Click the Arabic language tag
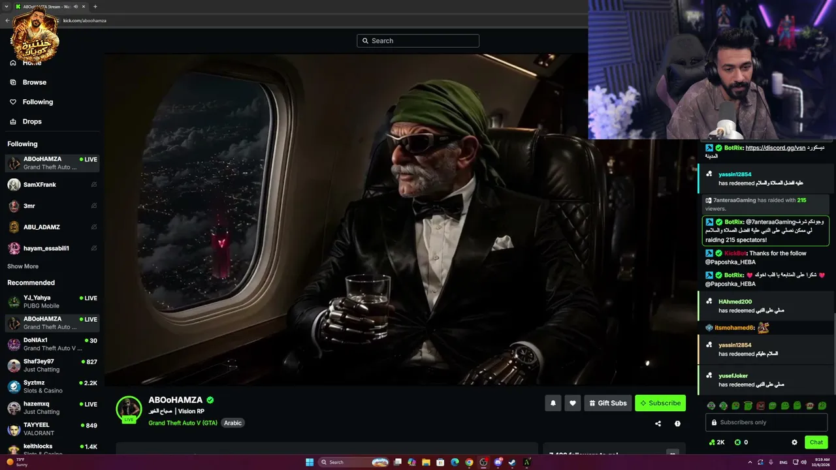The height and width of the screenshot is (470, 836). [x=233, y=423]
